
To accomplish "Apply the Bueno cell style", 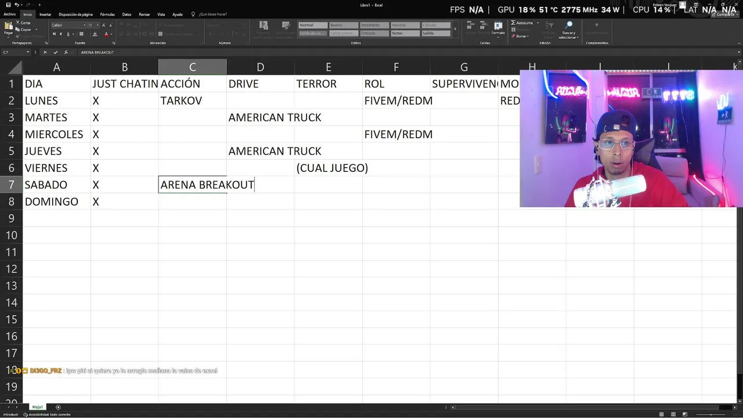I will pyautogui.click(x=343, y=25).
